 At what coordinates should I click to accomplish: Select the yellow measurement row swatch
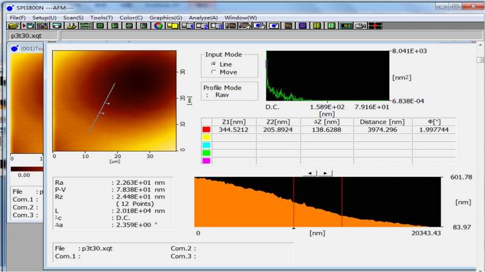(205, 138)
